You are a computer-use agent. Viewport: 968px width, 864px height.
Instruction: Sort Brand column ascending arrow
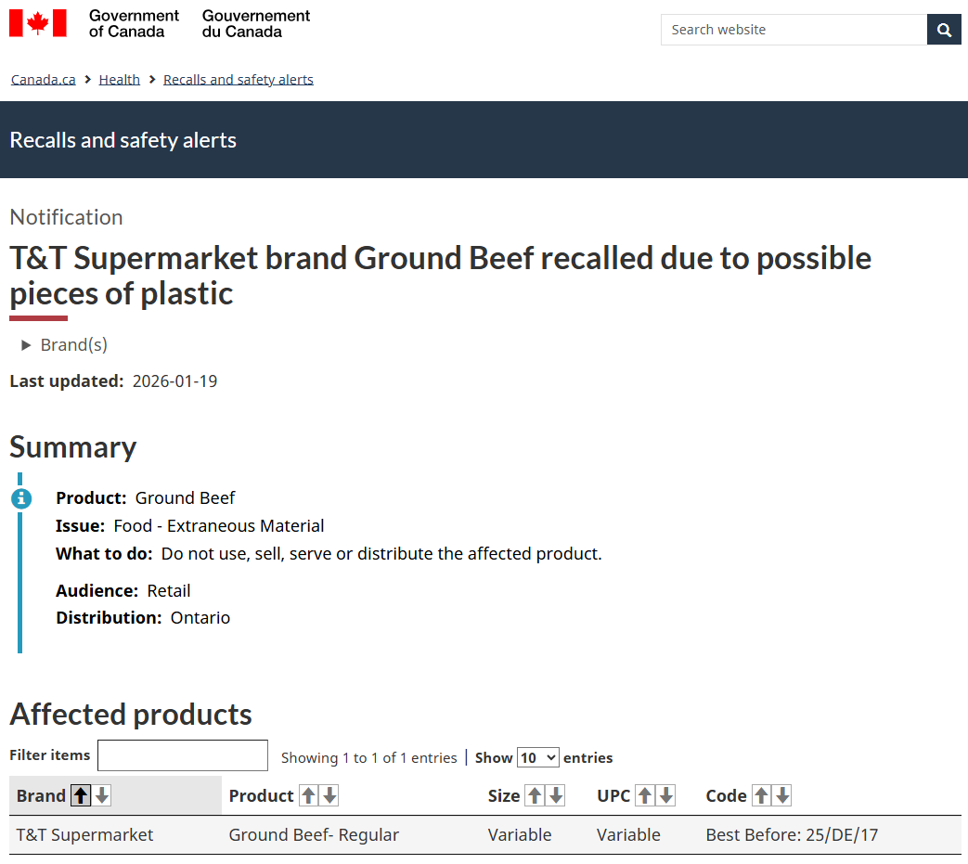81,795
